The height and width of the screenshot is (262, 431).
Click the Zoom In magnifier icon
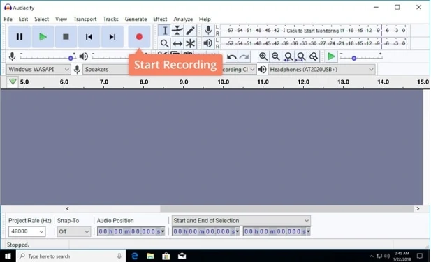pyautogui.click(x=263, y=56)
